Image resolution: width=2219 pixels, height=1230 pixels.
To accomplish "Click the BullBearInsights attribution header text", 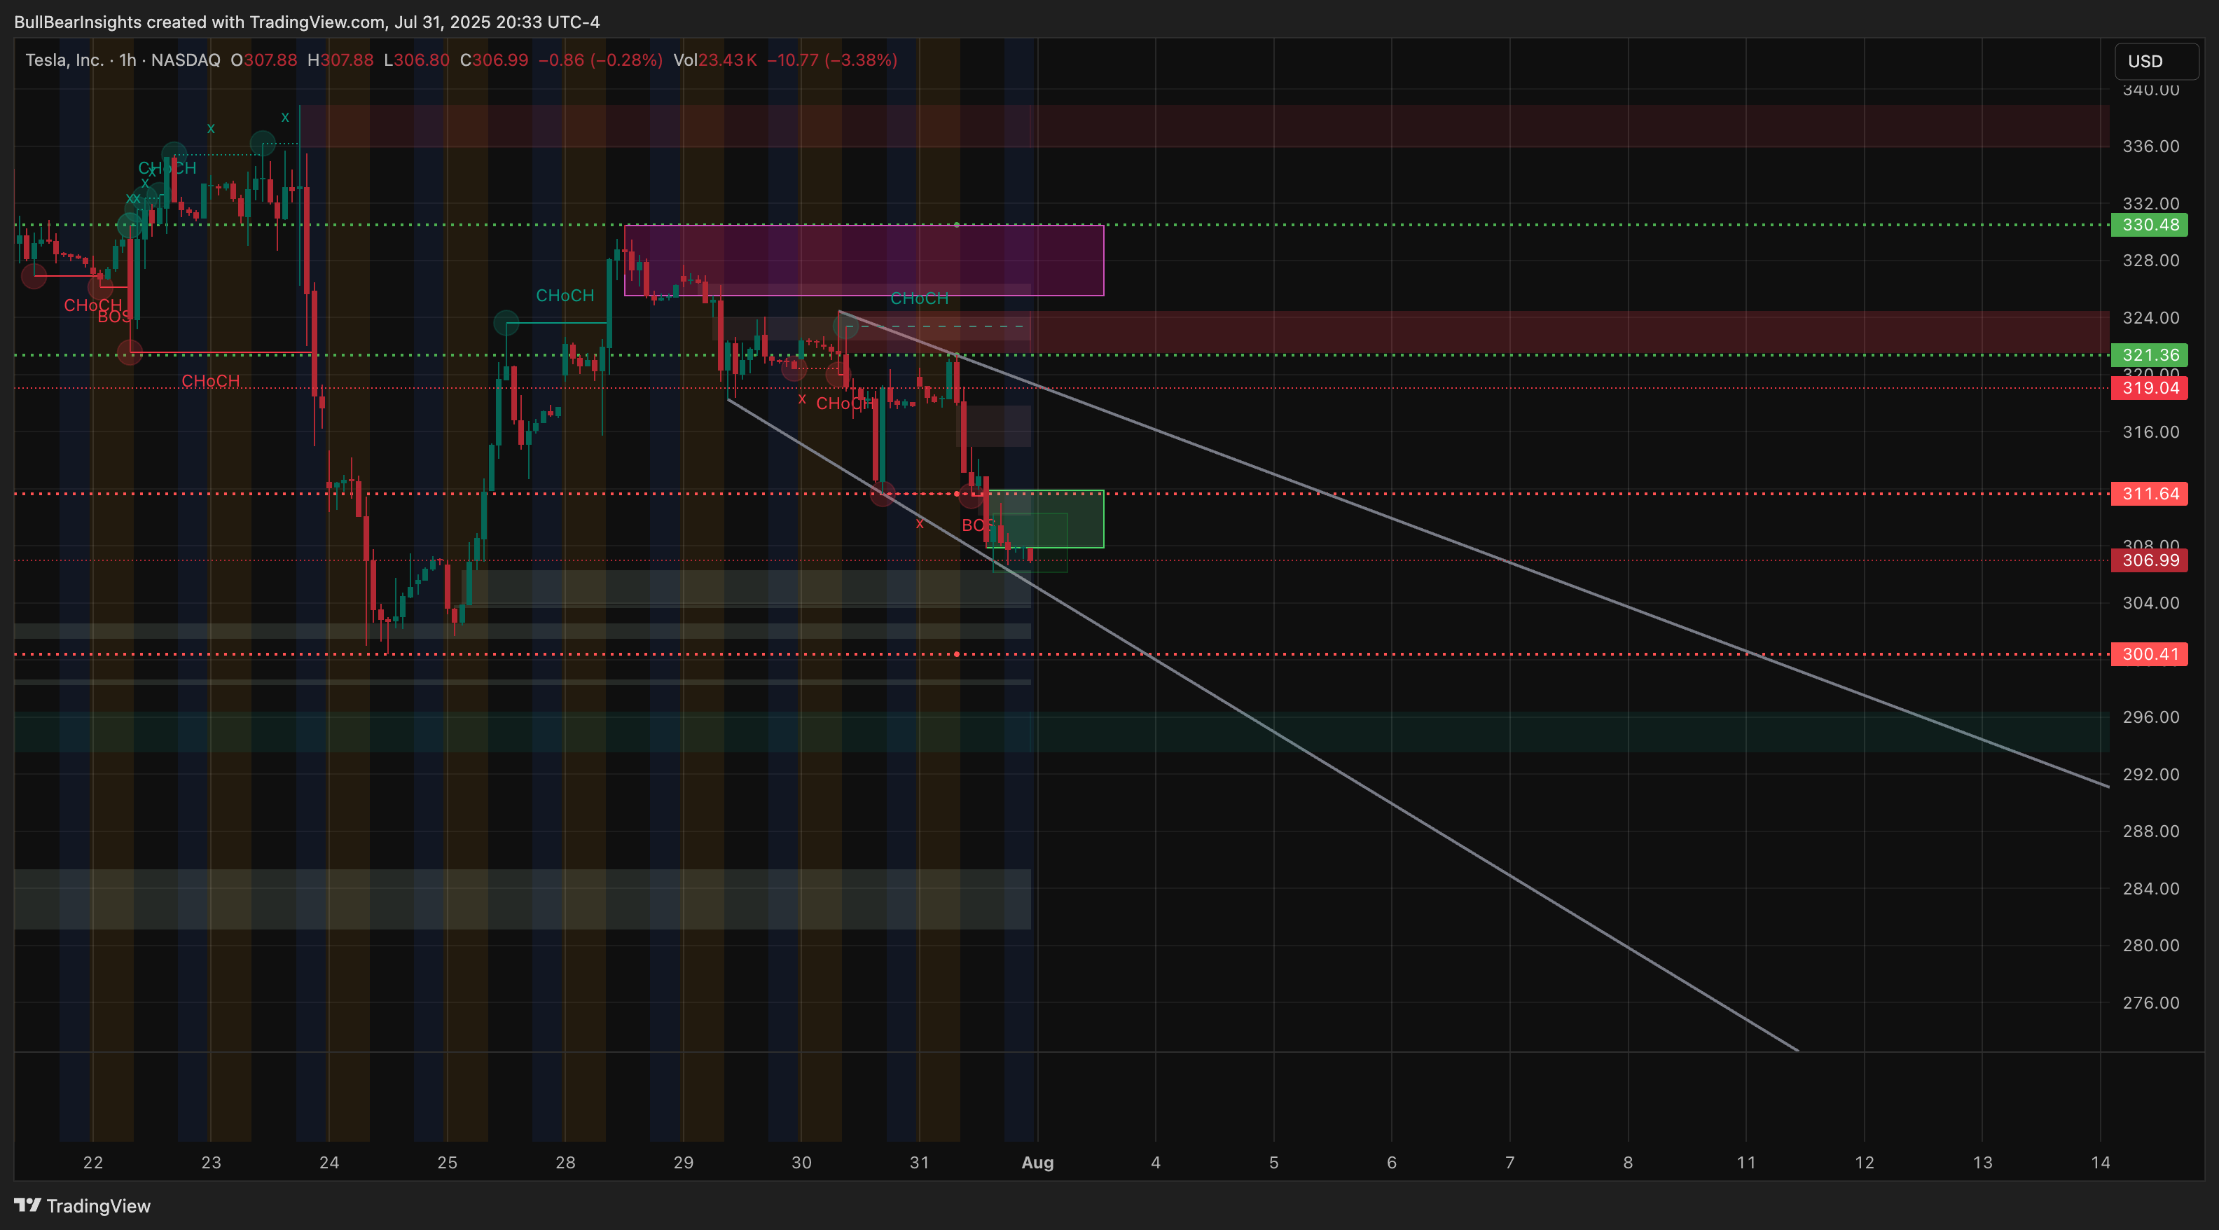I will point(307,22).
